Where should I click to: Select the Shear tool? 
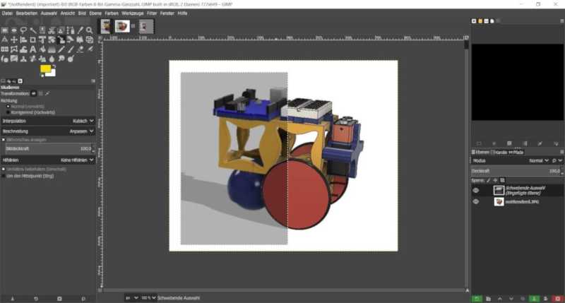coord(71,40)
